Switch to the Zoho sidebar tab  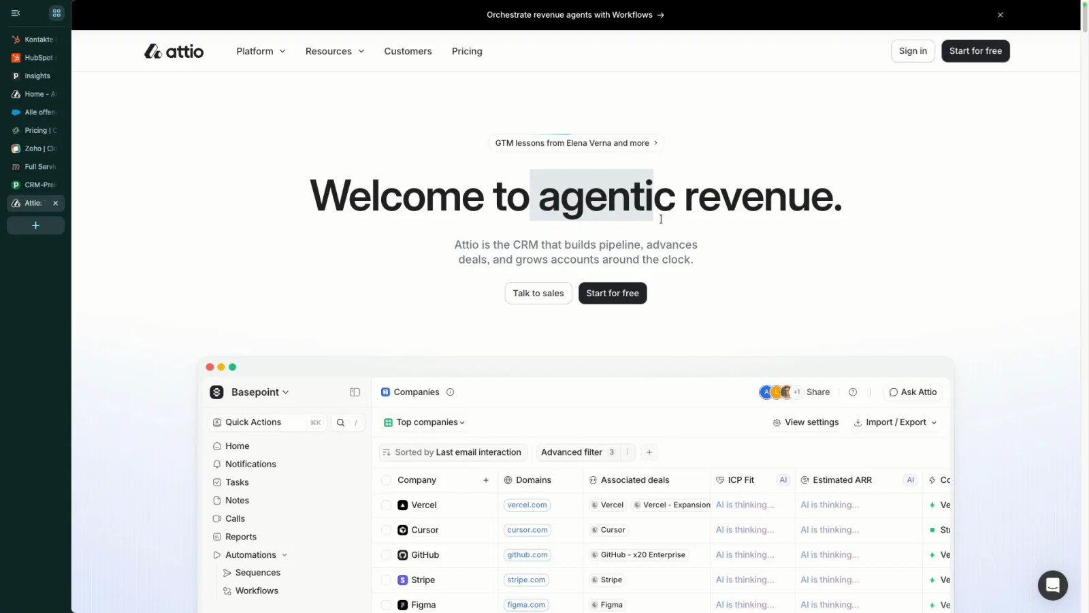click(35, 148)
